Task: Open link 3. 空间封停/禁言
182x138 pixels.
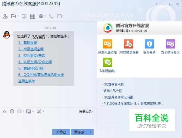Action: point(31,55)
